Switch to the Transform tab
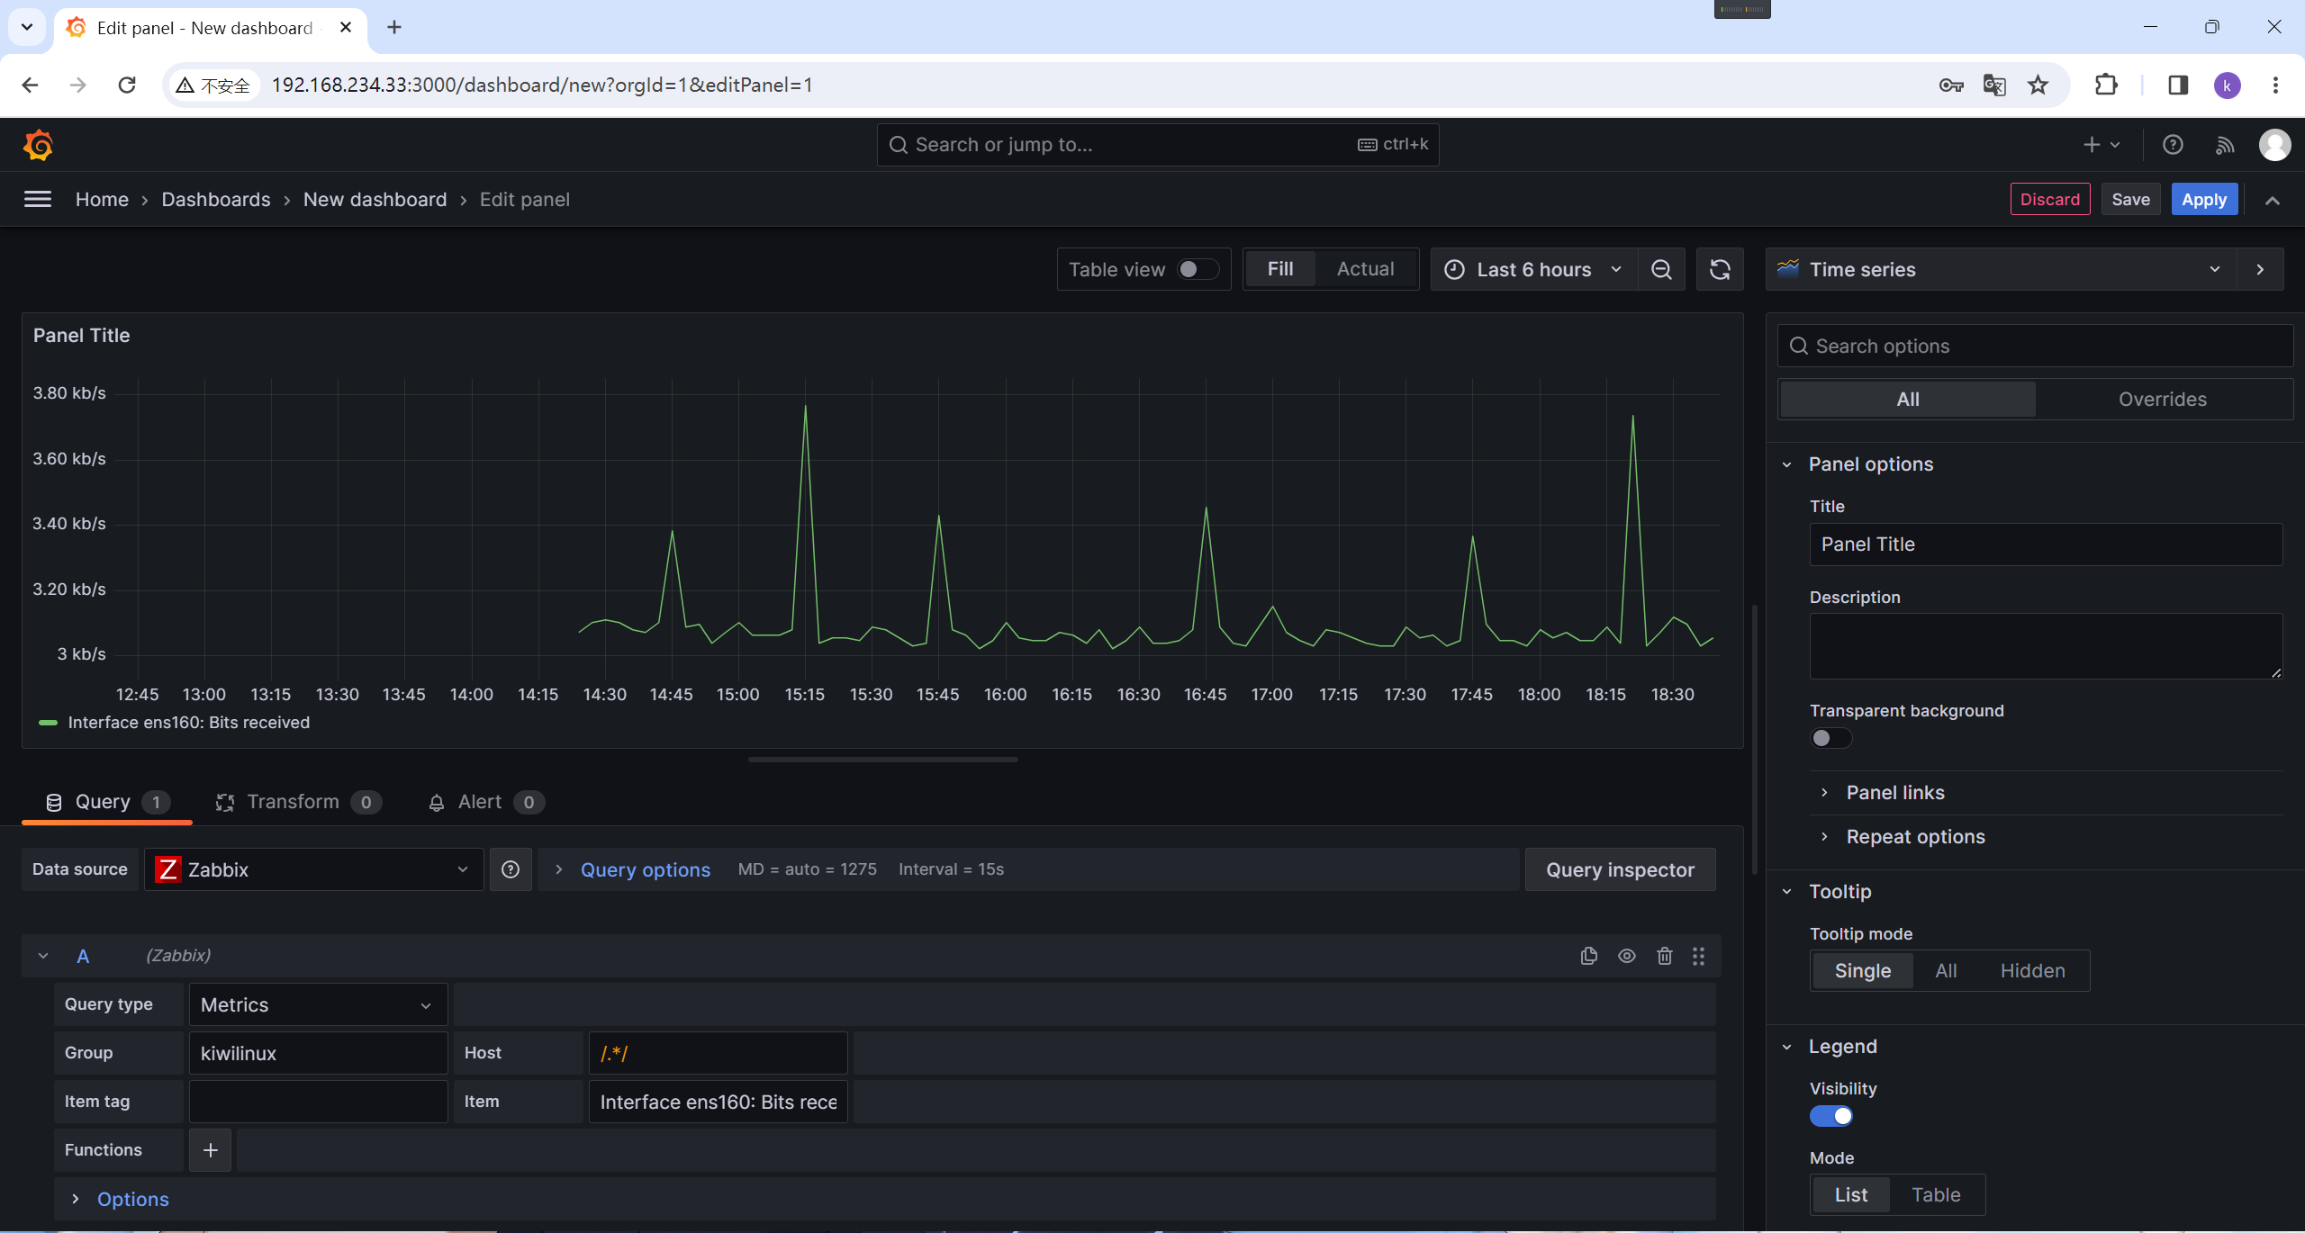Screen dimensions: 2305x1233 click(298, 802)
